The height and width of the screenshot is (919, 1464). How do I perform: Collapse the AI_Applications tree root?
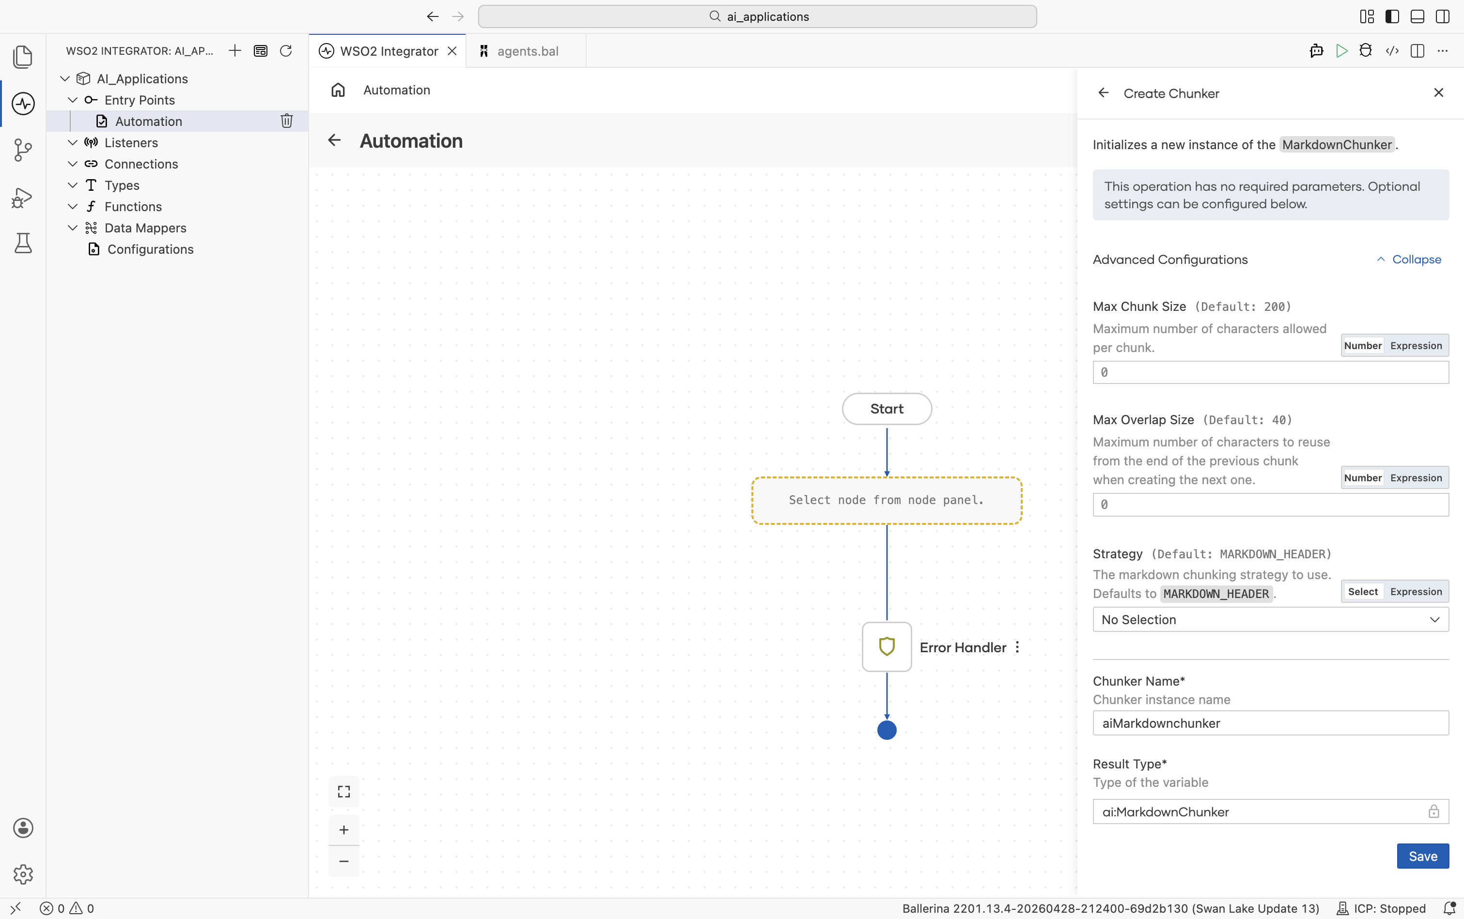65,78
